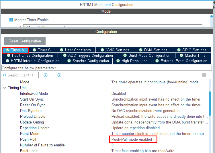Toggle the Master Timer Enable checkbox
The height and width of the screenshot is (153, 215).
tap(11, 20)
